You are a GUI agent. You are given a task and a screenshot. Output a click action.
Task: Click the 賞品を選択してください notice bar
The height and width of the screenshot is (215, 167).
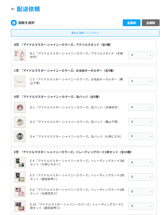pyautogui.click(x=85, y=33)
